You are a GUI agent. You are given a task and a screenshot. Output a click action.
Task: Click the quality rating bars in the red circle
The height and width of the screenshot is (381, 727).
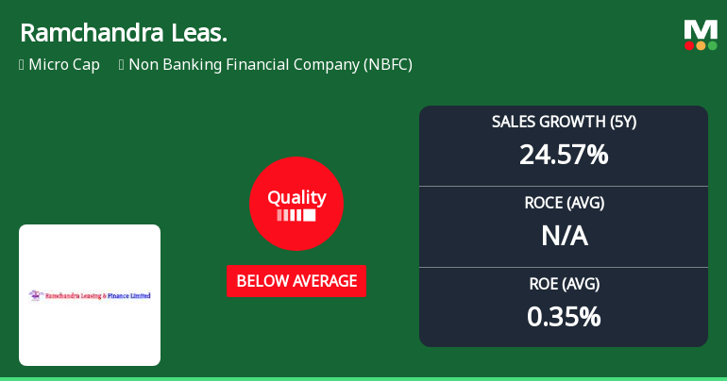(296, 215)
